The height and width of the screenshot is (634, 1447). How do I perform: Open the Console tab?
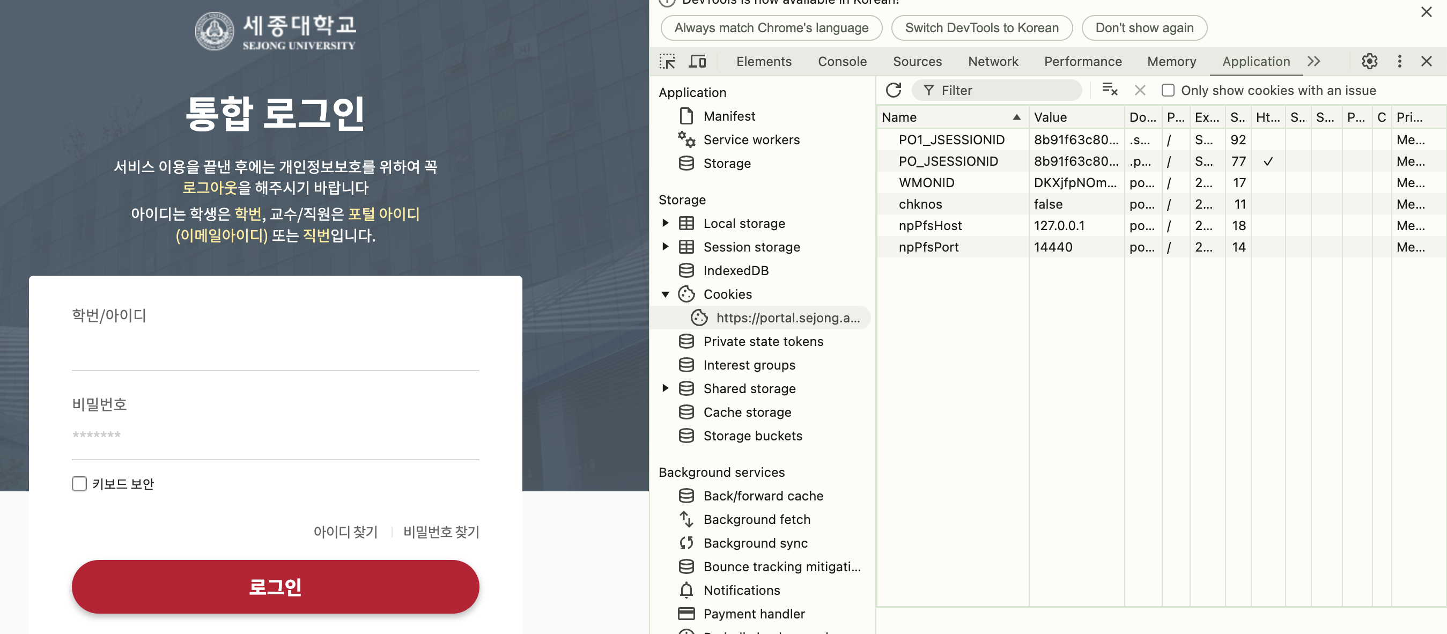pyautogui.click(x=841, y=61)
